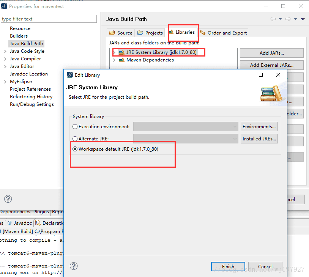This screenshot has width=309, height=277.
Task: Select Java Build Path in properties tree
Action: coord(26,44)
